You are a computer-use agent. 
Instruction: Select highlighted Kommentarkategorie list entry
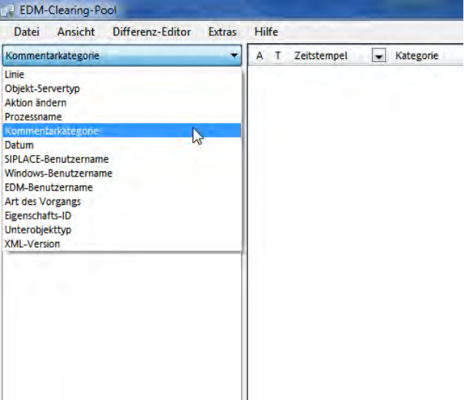(x=122, y=131)
